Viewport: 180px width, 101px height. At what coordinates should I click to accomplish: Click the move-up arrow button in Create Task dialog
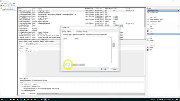114,44
